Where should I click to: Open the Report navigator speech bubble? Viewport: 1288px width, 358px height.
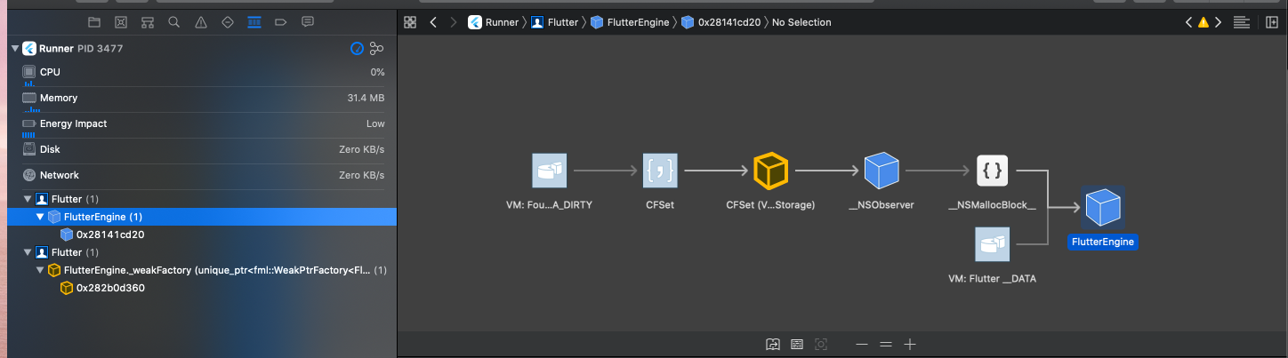307,22
